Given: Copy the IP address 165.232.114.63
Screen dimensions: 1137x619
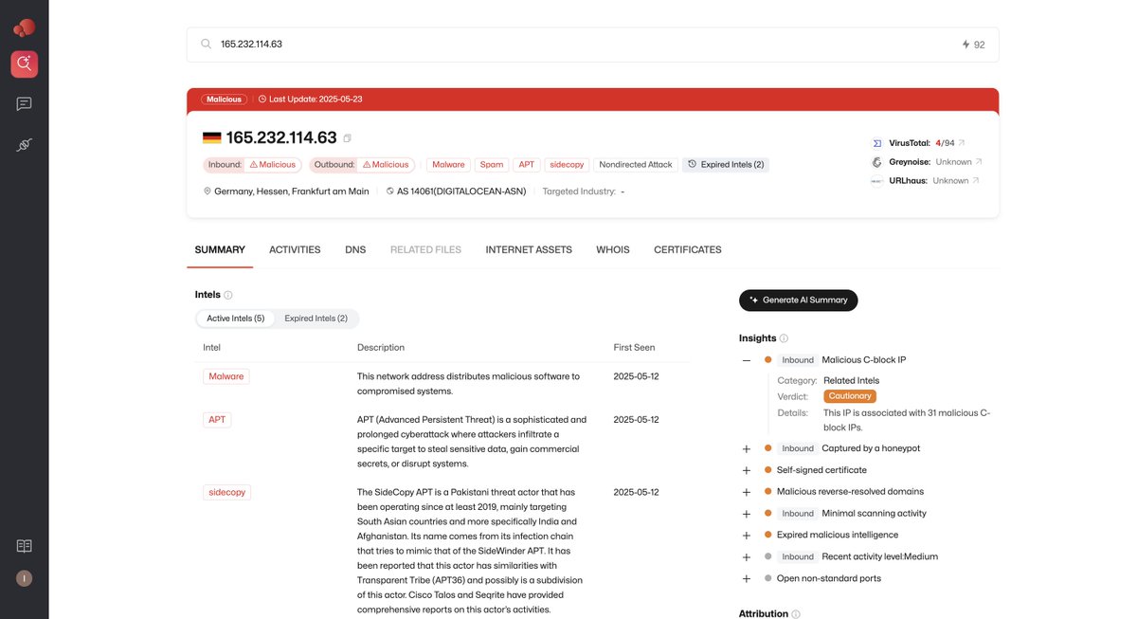Looking at the screenshot, I should click(347, 138).
